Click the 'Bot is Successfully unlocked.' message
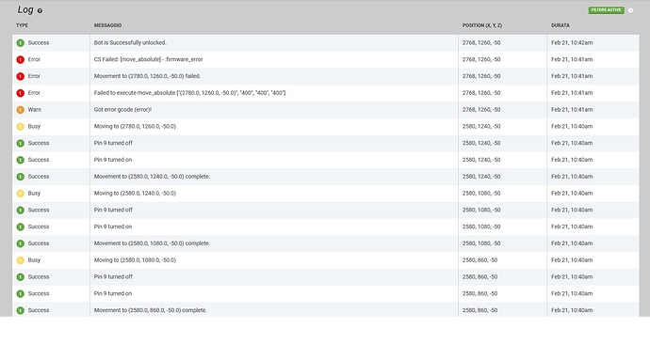 pos(130,42)
